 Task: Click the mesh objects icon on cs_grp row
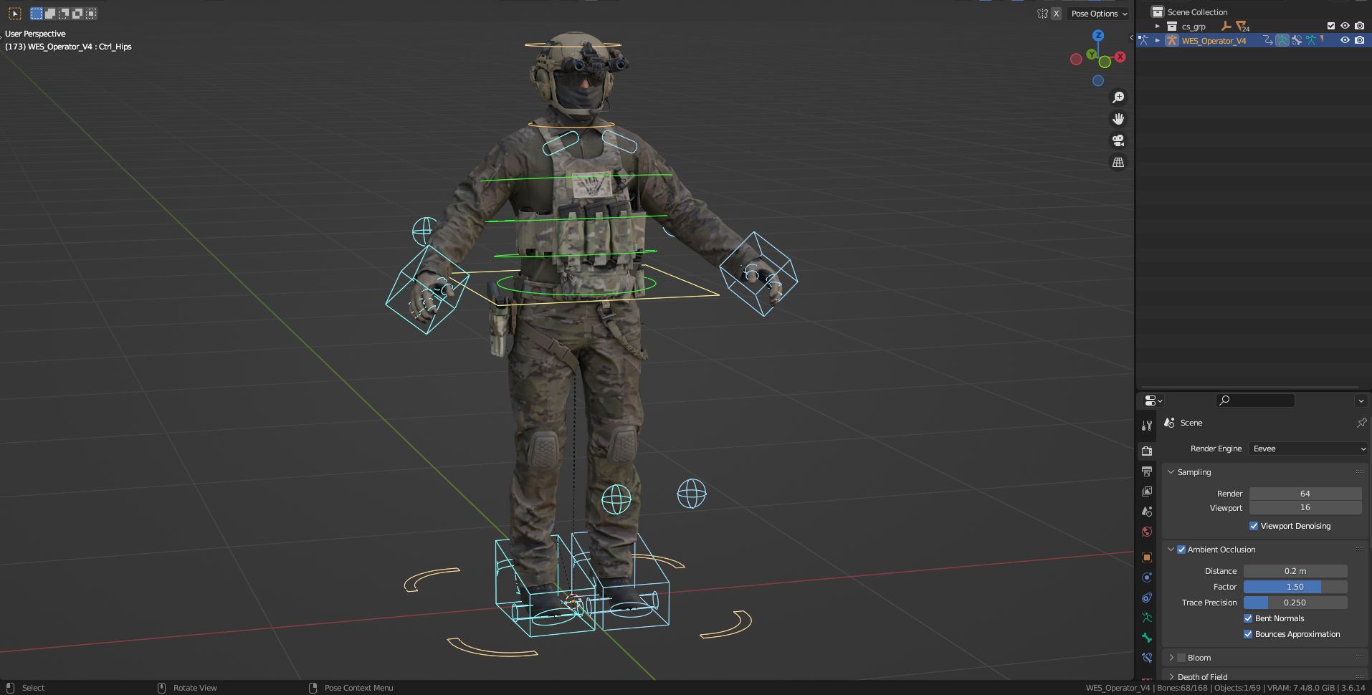coord(1242,27)
